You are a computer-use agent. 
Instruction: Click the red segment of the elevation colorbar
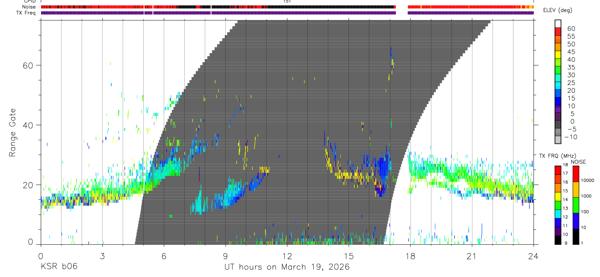[558, 32]
